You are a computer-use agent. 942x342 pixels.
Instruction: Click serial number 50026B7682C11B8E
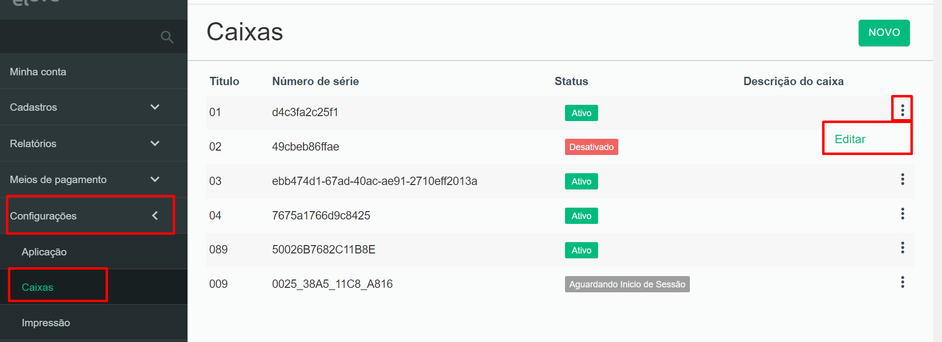(324, 249)
